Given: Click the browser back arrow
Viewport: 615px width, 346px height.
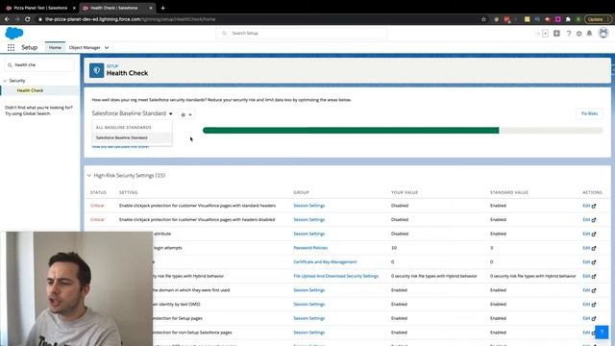Looking at the screenshot, I should pyautogui.click(x=7, y=19).
